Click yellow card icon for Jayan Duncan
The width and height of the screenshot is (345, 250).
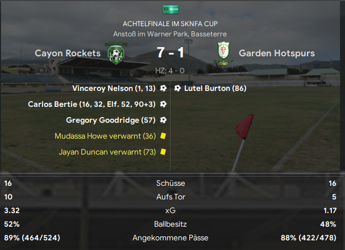163,152
